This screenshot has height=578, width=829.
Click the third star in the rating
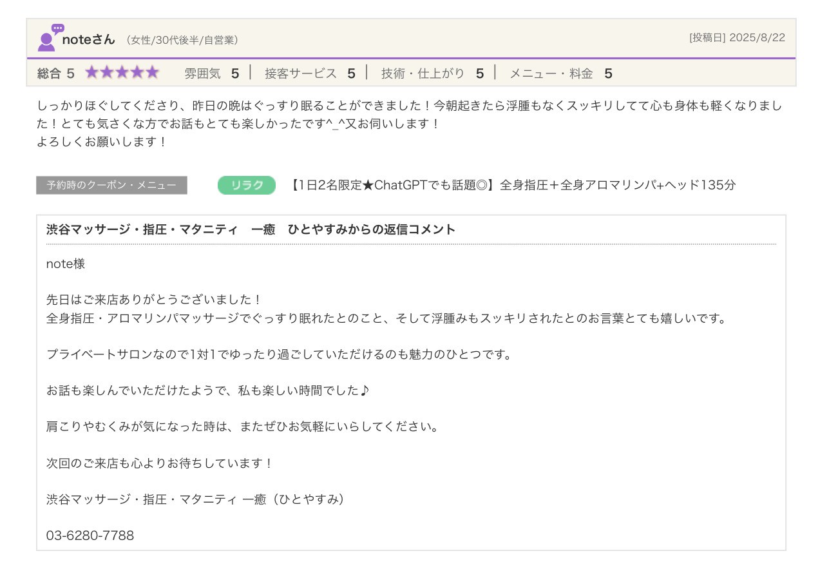pyautogui.click(x=122, y=73)
